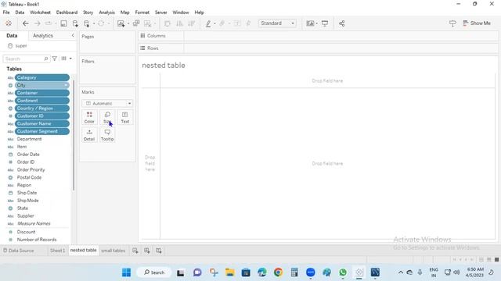Open presentation mode icon
Viewport: 501px width, 281px height.
click(x=325, y=23)
